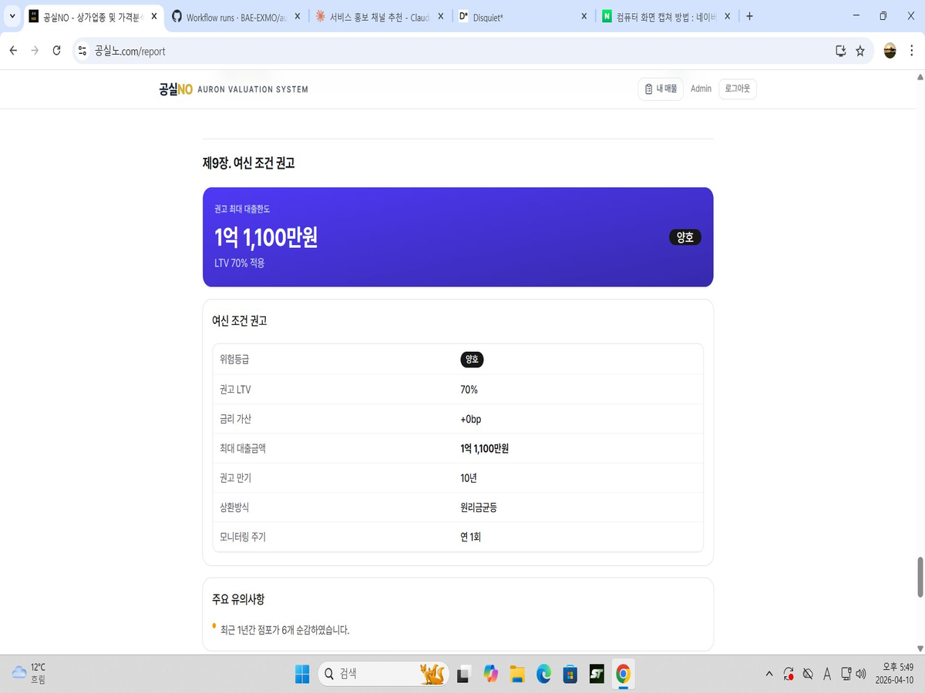
Task: Click the 금리 가산 value +0bp
Action: [x=471, y=419]
